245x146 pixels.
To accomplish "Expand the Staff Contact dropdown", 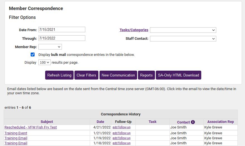I will coord(183,39).
